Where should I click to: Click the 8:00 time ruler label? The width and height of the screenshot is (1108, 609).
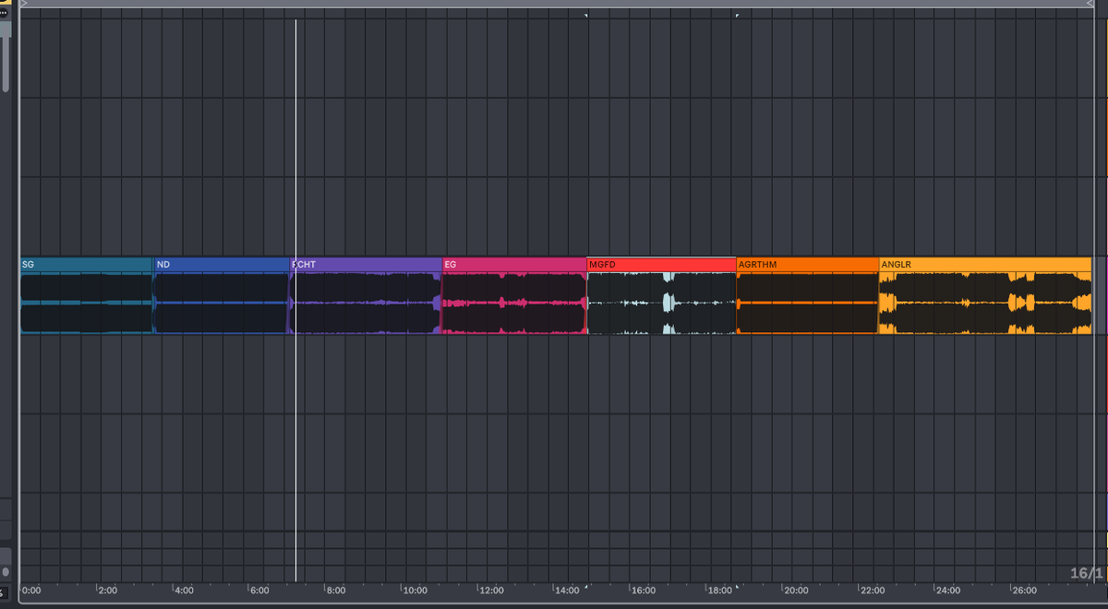pyautogui.click(x=335, y=591)
